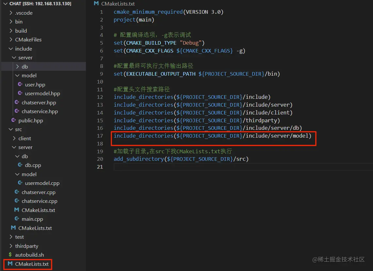Open chatserver.hpp file
Viewport: 373px width, 271px height.
tap(39, 103)
